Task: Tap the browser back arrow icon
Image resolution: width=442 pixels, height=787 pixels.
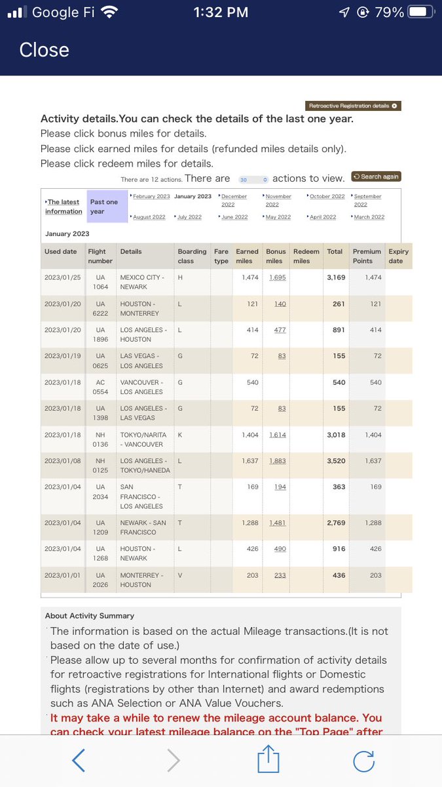Action: (x=78, y=760)
